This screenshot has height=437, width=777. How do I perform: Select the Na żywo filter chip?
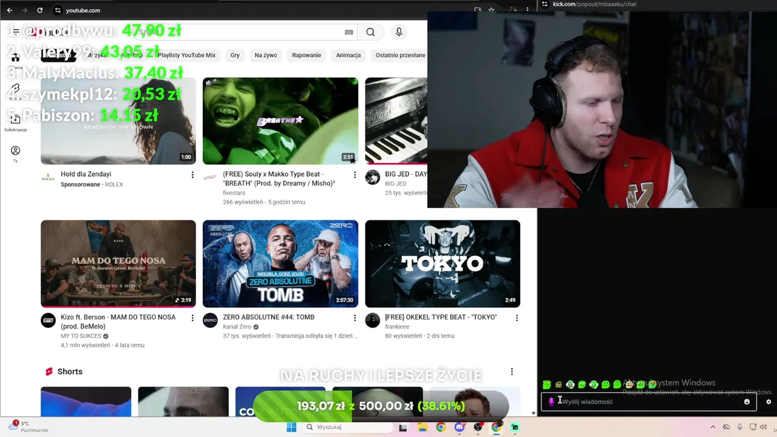pyautogui.click(x=266, y=55)
